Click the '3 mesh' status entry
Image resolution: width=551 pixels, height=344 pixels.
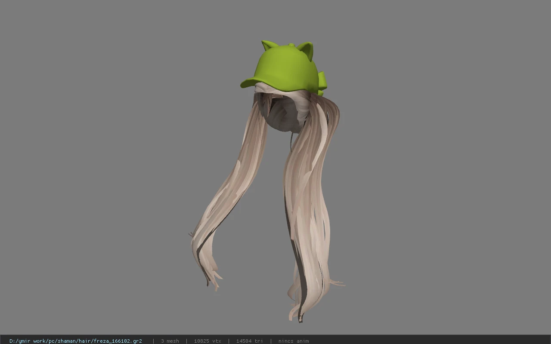pos(170,341)
